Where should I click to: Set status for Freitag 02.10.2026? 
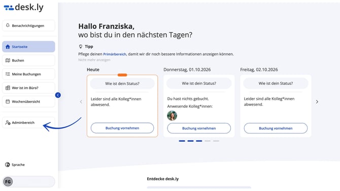[276, 83]
